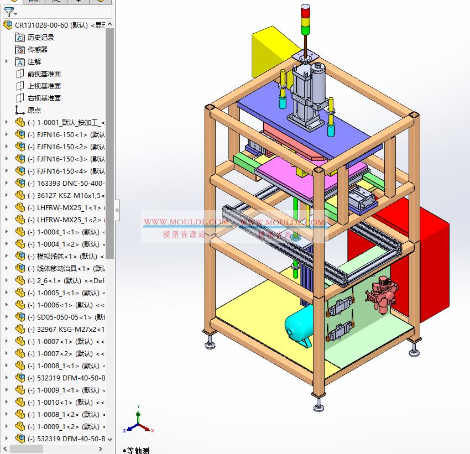Click the 注解 (Annotations) folder icon
This screenshot has width=470, height=454.
(x=19, y=61)
